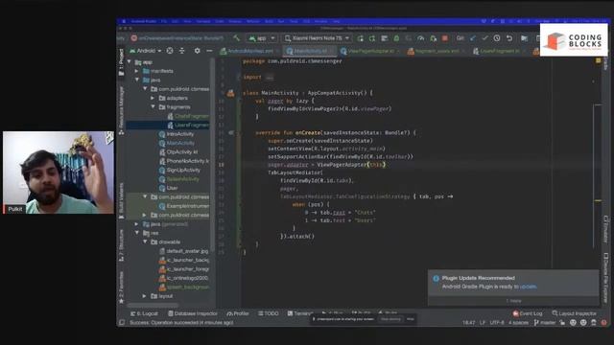The height and width of the screenshot is (345, 614).
Task: Collapse the java folder
Action: click(137, 80)
